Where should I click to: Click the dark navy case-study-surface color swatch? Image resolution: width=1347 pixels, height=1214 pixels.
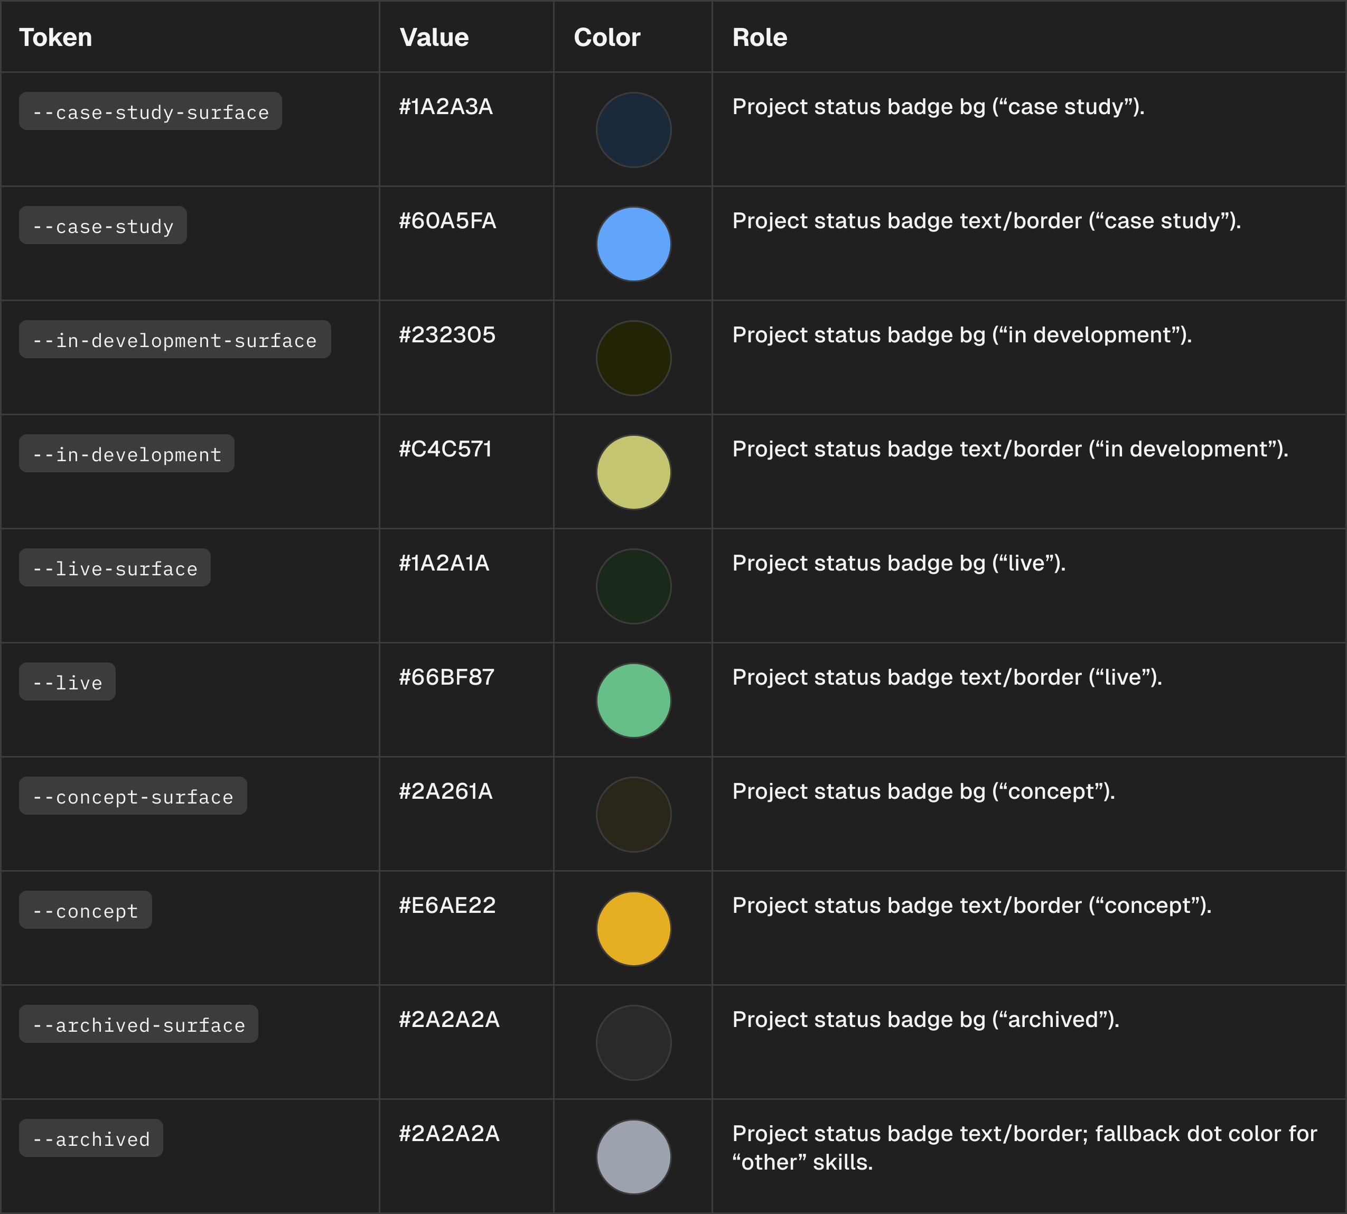[x=633, y=130]
